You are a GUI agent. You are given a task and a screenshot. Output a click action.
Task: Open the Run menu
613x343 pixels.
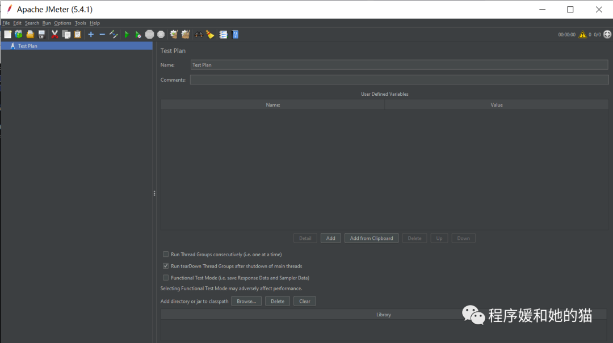[47, 23]
